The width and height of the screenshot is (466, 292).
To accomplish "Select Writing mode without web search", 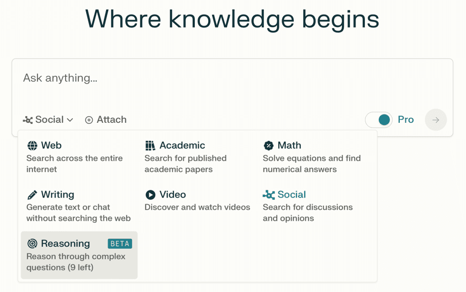I will coord(79,206).
